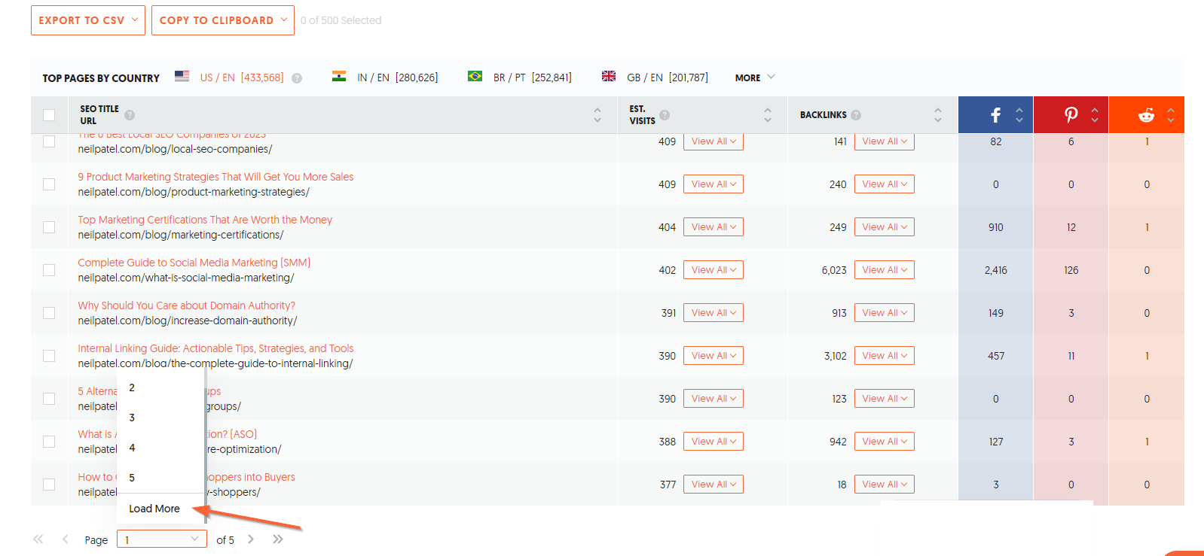Sort the Reddit column with its arrows
The image size is (1204, 556).
coord(1171,115)
